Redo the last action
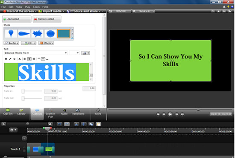This screenshot has height=158, width=235. (67, 124)
